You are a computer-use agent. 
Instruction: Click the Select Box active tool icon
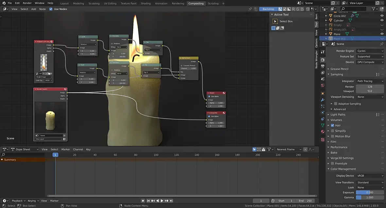coord(275,21)
